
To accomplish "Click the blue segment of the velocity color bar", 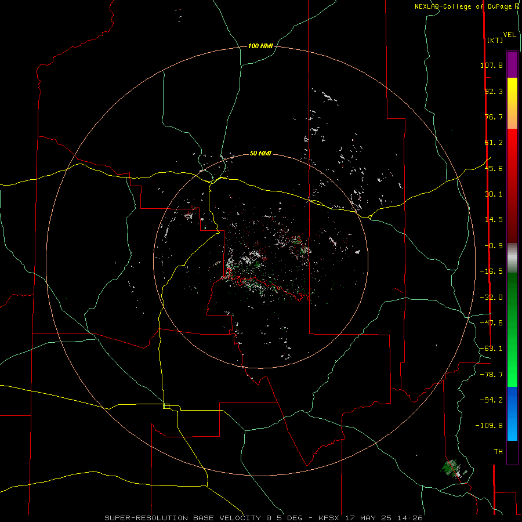I will (x=512, y=414).
